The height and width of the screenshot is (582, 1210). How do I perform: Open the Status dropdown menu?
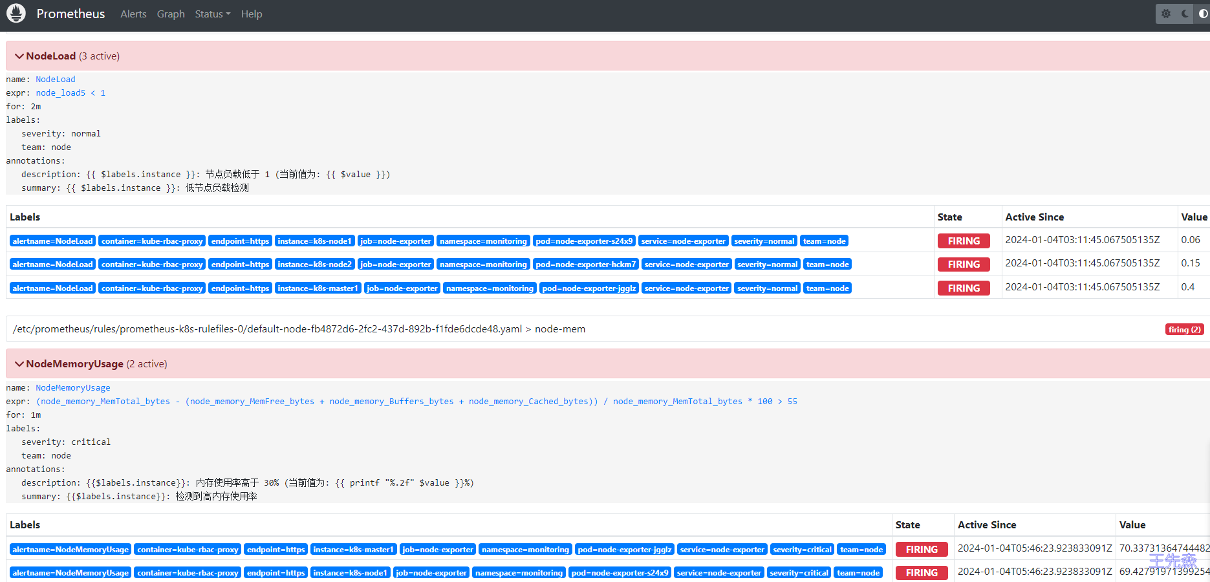point(212,14)
